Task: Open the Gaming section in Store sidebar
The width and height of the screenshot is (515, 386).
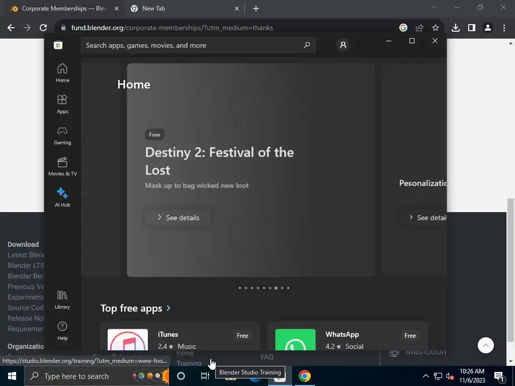Action: [62, 135]
